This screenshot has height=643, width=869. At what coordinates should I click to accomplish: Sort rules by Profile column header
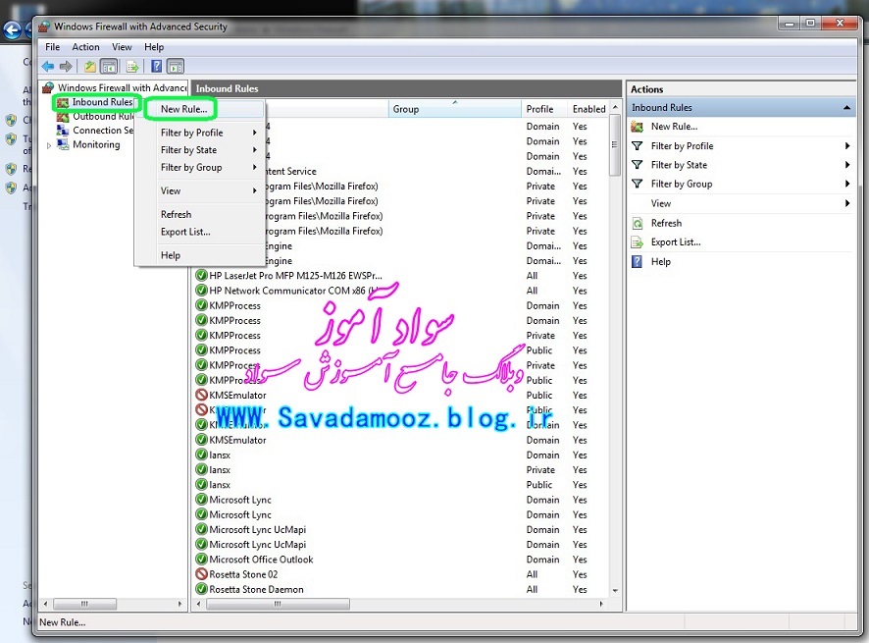coord(544,109)
